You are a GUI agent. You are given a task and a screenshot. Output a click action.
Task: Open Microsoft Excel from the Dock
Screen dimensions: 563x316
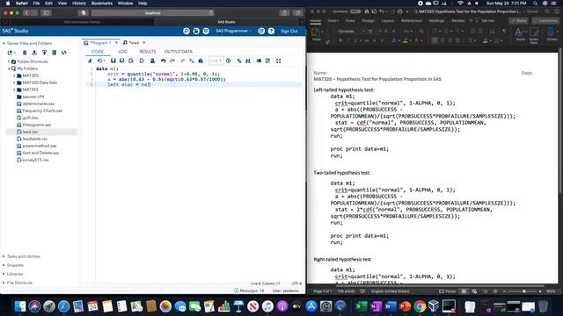click(x=362, y=306)
